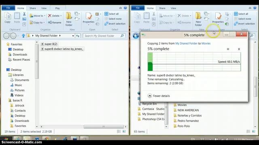259x145 pixels.
Task: Select file super8 dvdscr latino by_kmeo_
Action: click(x=62, y=49)
